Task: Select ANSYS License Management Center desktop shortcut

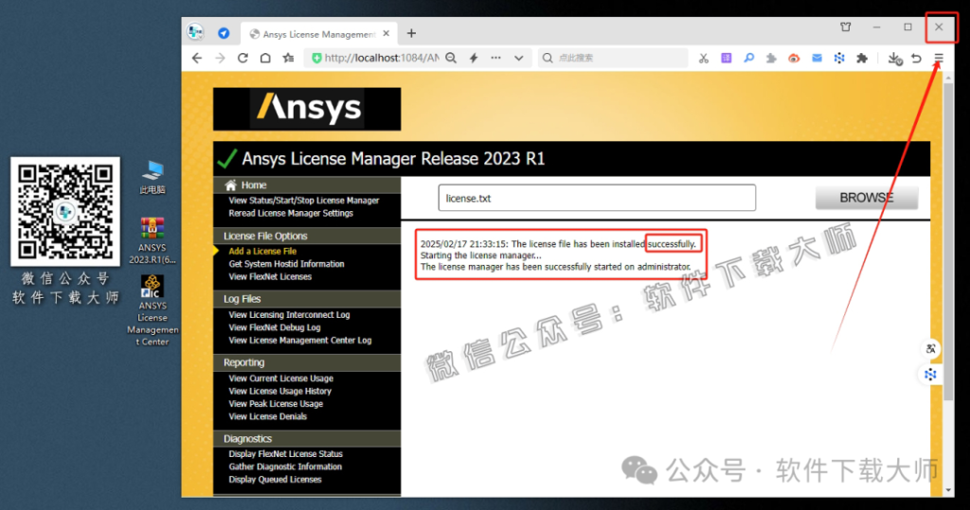Action: tap(153, 310)
